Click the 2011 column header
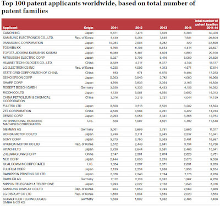The image size is (220, 206). point(114,27)
